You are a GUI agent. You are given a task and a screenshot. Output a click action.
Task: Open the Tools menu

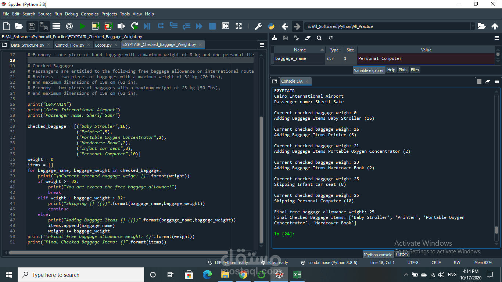[x=125, y=14]
